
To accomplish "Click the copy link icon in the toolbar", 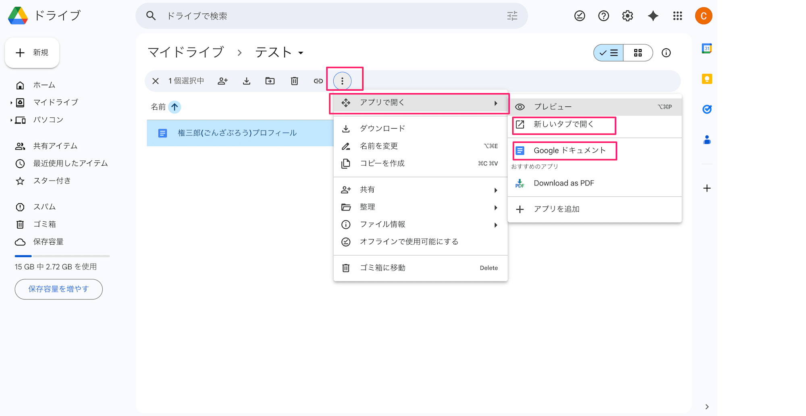I will 318,81.
